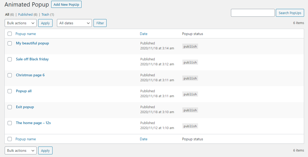The width and height of the screenshot is (308, 157).
Task: Click the date 2020/11/12 at 1:10 am
Action: point(157,128)
